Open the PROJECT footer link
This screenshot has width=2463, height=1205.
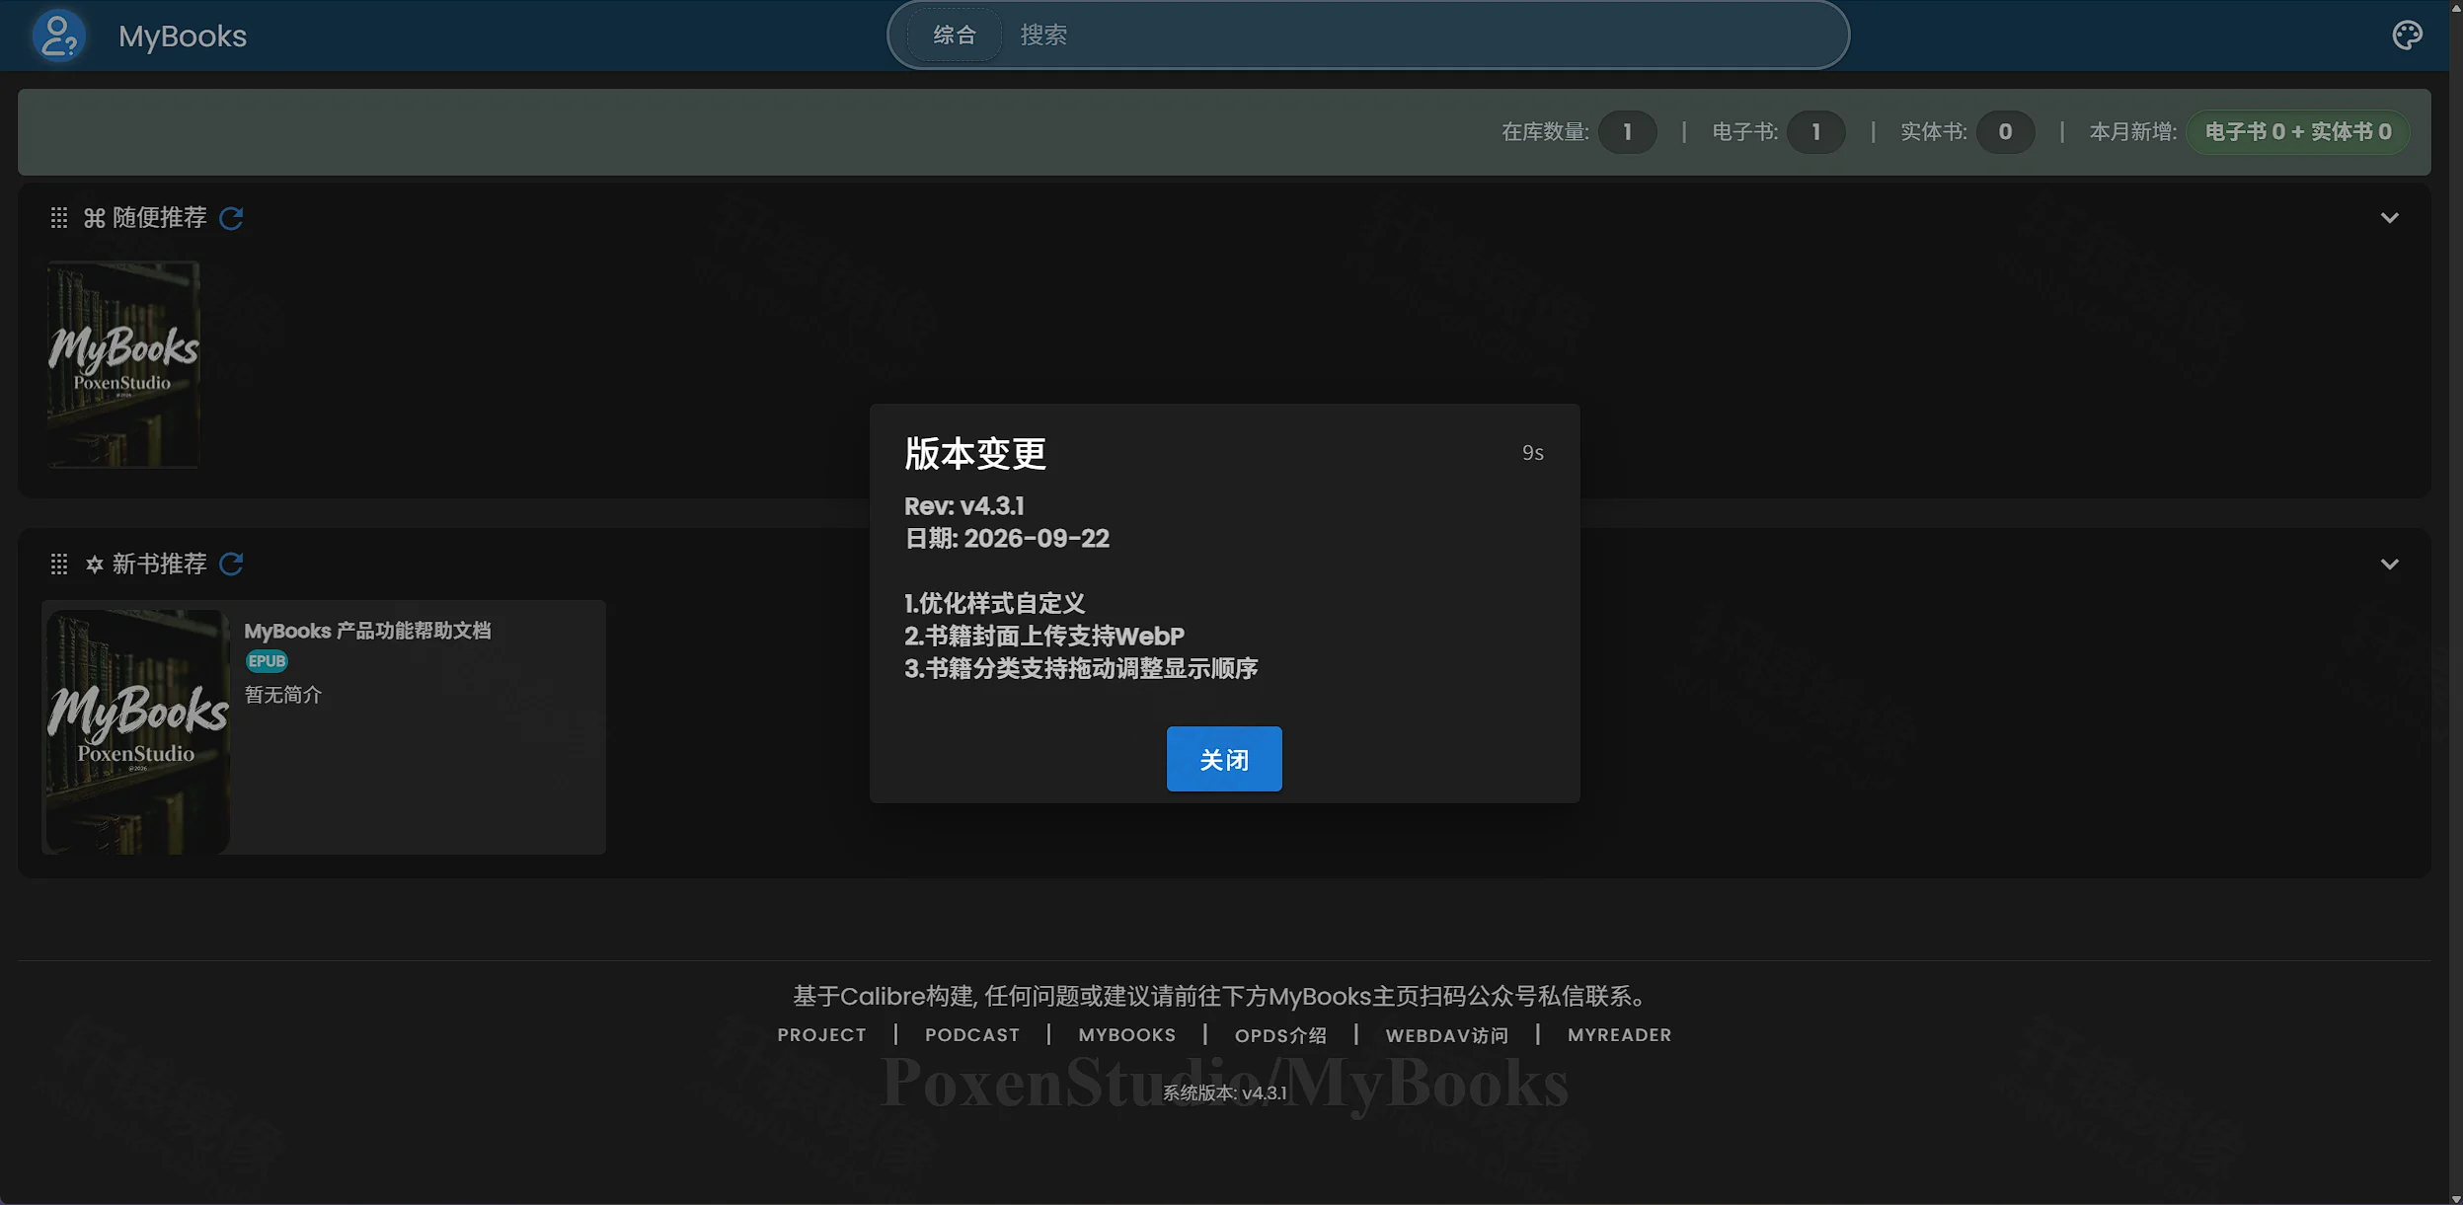pyautogui.click(x=821, y=1034)
